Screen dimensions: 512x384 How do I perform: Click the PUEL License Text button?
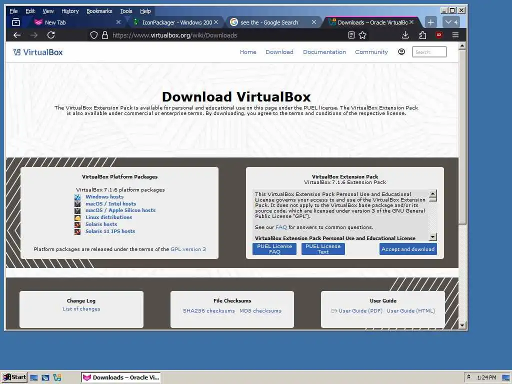(323, 249)
